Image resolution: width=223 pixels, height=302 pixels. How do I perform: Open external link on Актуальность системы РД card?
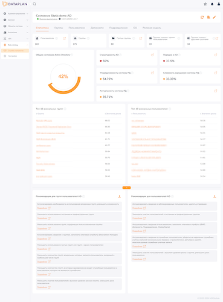pyautogui.click(x=216, y=91)
